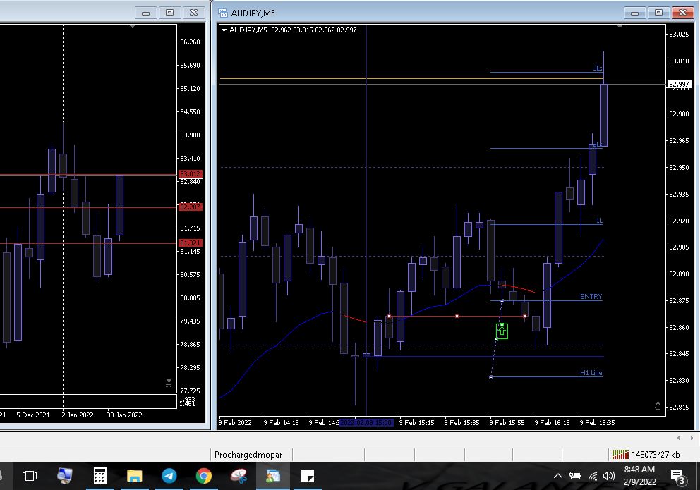Open Telegram from the taskbar
The height and width of the screenshot is (490, 700).
coord(169,476)
